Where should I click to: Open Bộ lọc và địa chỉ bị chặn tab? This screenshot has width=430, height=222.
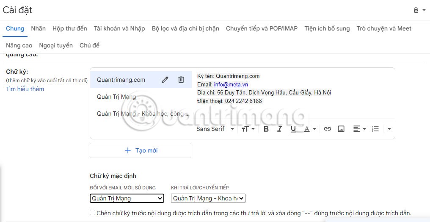point(185,28)
